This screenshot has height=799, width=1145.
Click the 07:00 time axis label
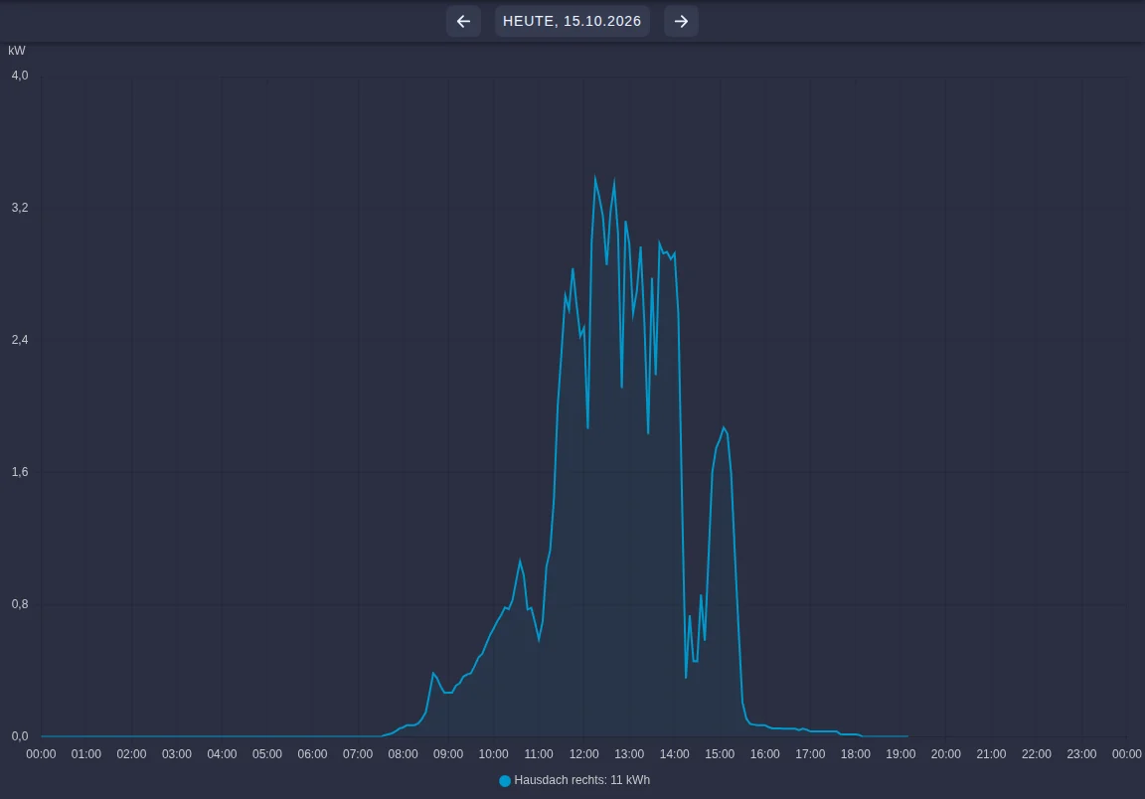pyautogui.click(x=358, y=754)
